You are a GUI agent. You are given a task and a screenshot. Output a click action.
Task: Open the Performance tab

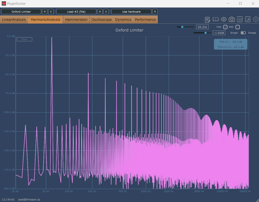[145, 19]
